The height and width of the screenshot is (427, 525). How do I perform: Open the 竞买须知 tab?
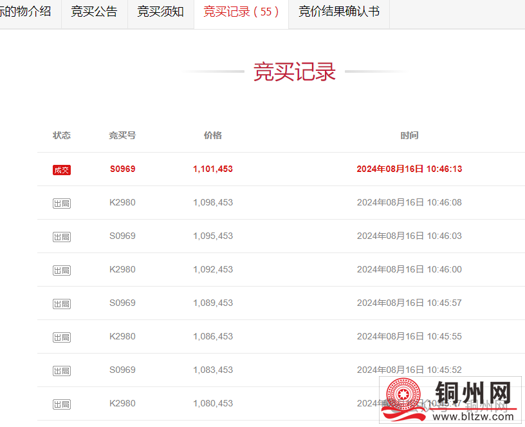coord(160,12)
